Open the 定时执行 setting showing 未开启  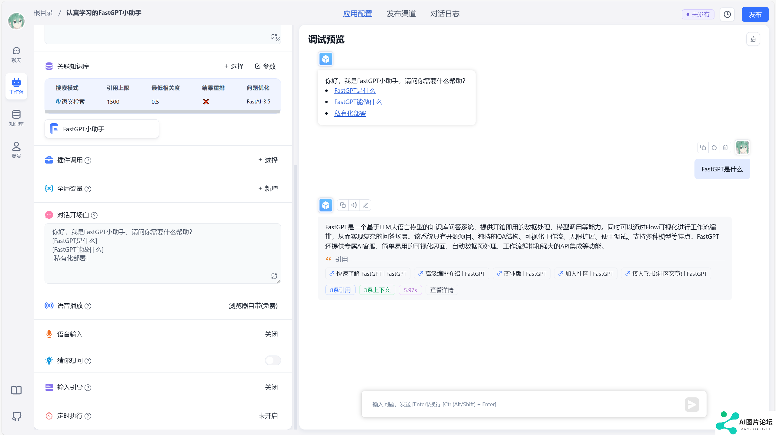coord(268,416)
